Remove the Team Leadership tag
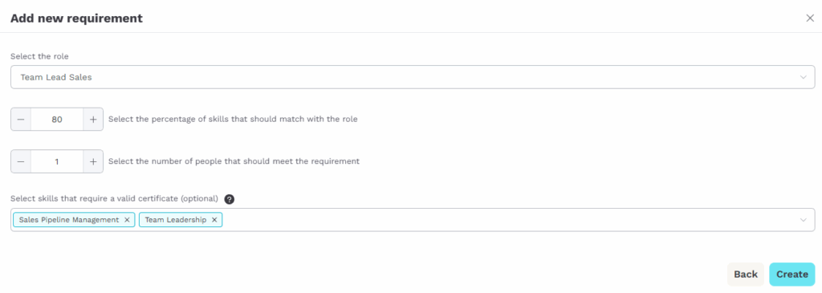Screen dimensions: 822x293 pyautogui.click(x=214, y=220)
